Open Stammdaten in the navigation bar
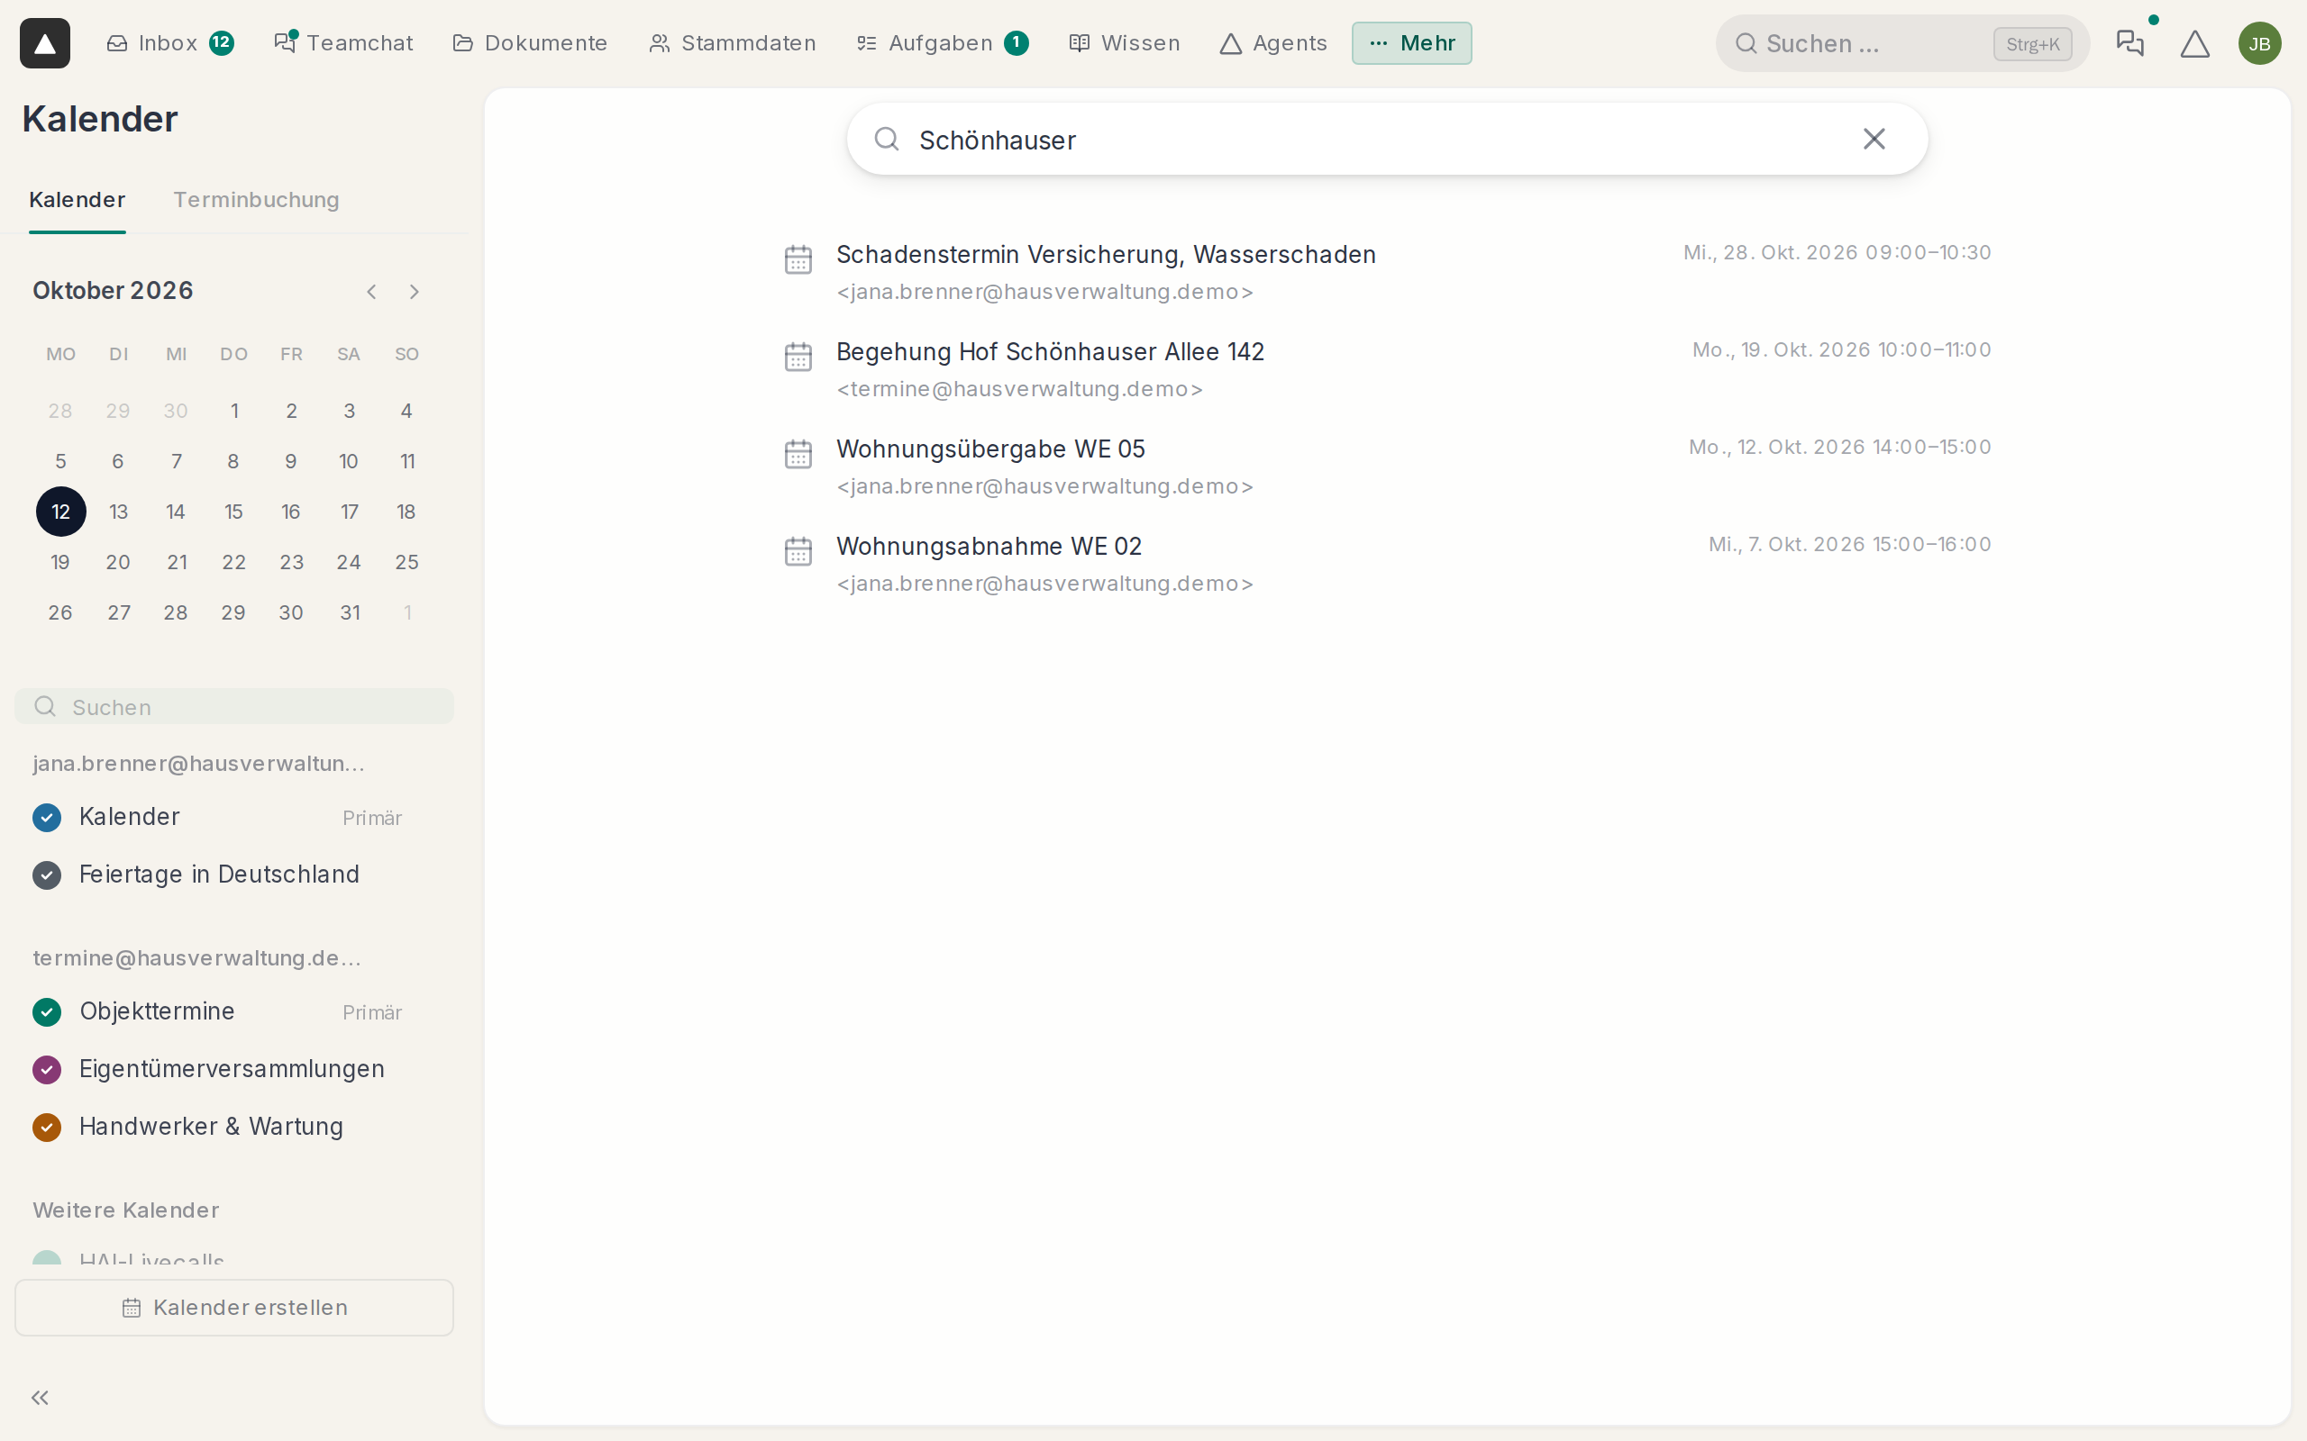The height and width of the screenshot is (1441, 2307). pyautogui.click(x=732, y=43)
